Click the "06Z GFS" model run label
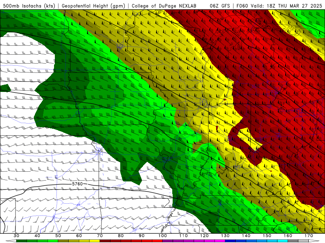 coord(220,6)
